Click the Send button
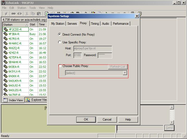 pos(169,128)
